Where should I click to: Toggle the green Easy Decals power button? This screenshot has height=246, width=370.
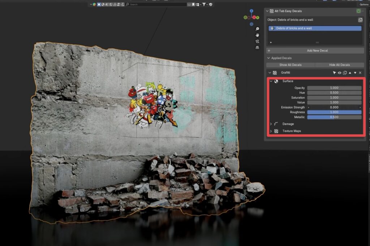pyautogui.click(x=358, y=11)
